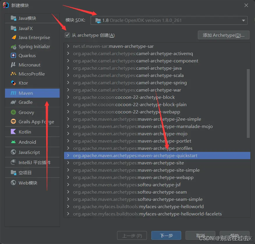The width and height of the screenshot is (255, 244).
Task: Click the JavaScript globe icon
Action: coord(13,152)
